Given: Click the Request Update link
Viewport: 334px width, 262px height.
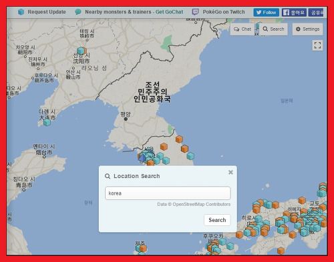Looking at the screenshot, I should [47, 12].
